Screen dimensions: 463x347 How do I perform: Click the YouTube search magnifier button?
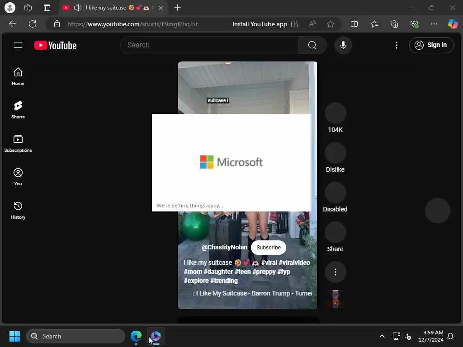click(312, 45)
